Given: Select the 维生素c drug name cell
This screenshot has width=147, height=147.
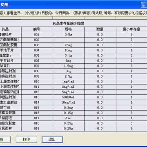Looking at the screenshot, I should tap(11, 56).
